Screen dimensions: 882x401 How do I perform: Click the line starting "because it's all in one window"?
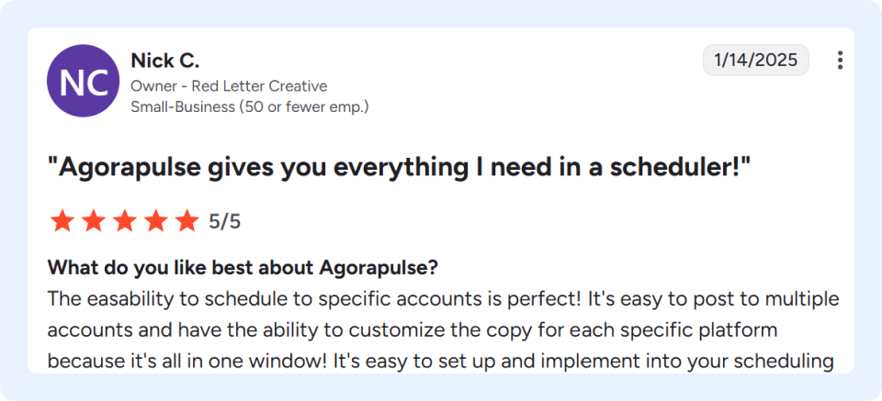click(x=440, y=361)
